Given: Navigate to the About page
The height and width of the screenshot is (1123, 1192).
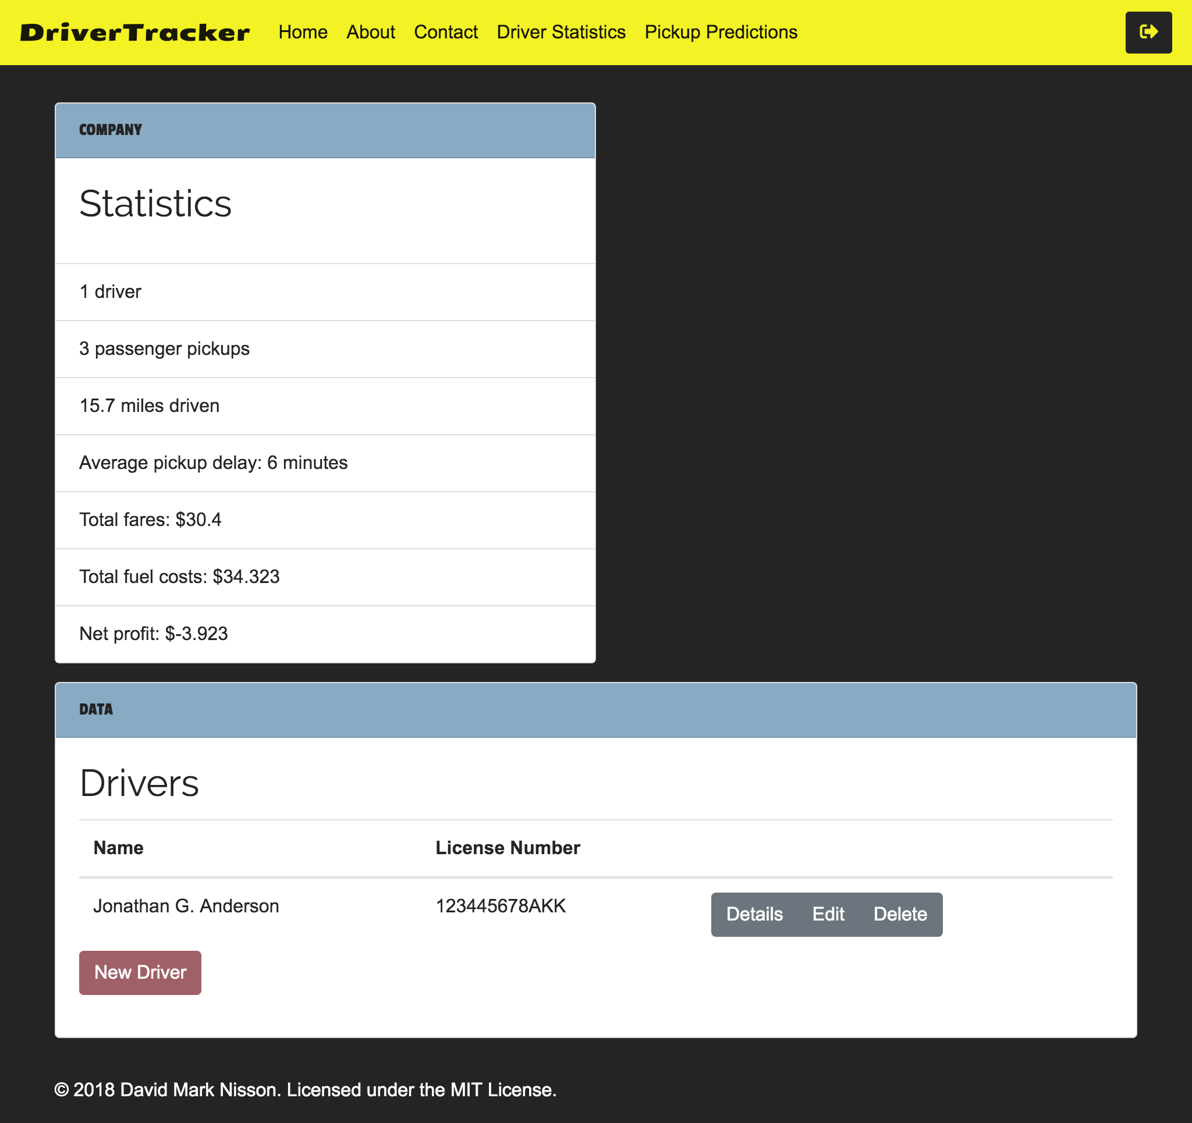Looking at the screenshot, I should [x=371, y=33].
